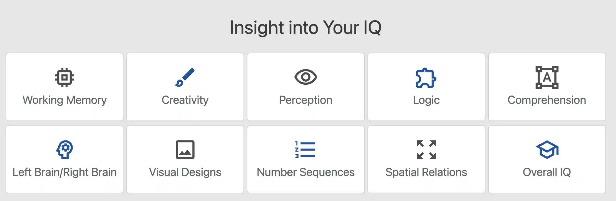This screenshot has width=616, height=201.
Task: Click the Logic puzzle piece icon
Action: [x=426, y=78]
